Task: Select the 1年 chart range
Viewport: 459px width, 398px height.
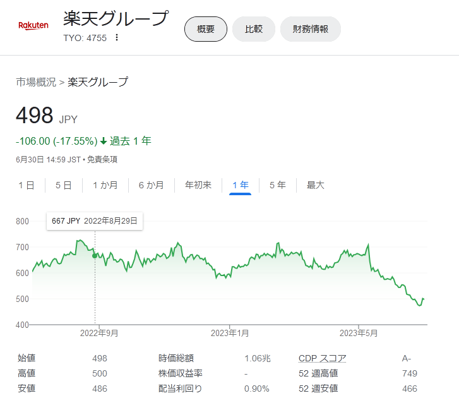Action: click(x=241, y=185)
